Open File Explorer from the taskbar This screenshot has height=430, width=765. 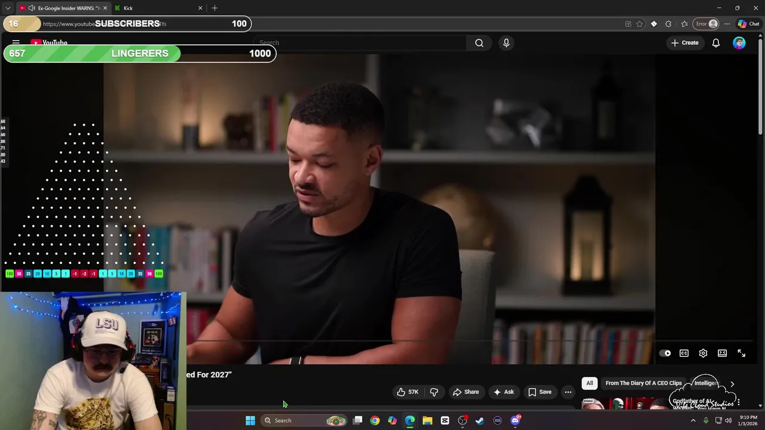coord(427,420)
